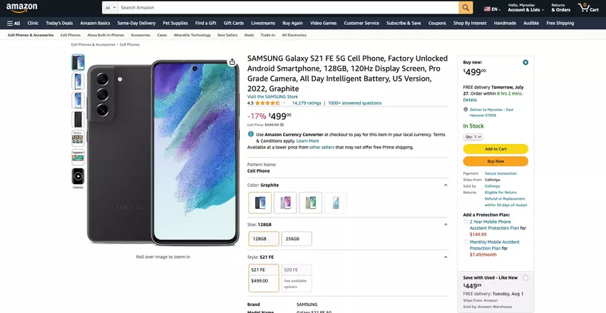Select the Graphite color swatch

[x=260, y=202]
